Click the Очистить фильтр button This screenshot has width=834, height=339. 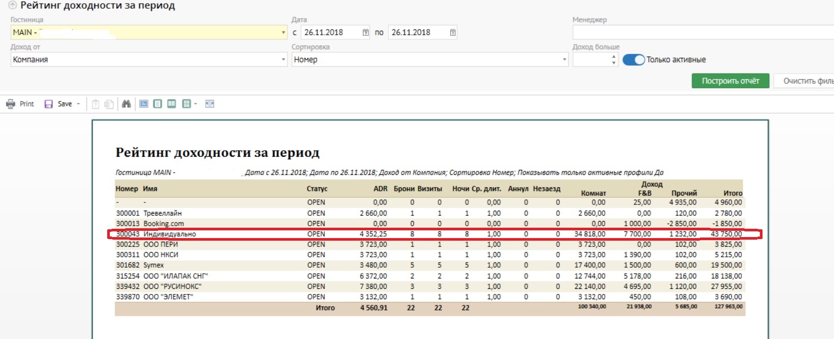806,81
